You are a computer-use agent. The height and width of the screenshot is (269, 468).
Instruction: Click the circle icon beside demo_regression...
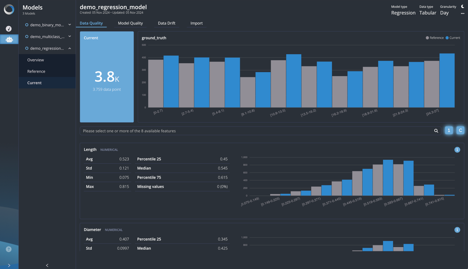point(27,48)
